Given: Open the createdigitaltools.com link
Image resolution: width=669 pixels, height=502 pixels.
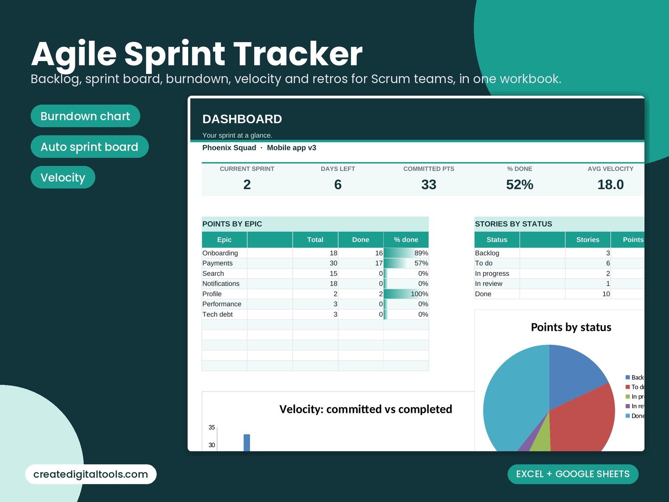Looking at the screenshot, I should tap(91, 474).
